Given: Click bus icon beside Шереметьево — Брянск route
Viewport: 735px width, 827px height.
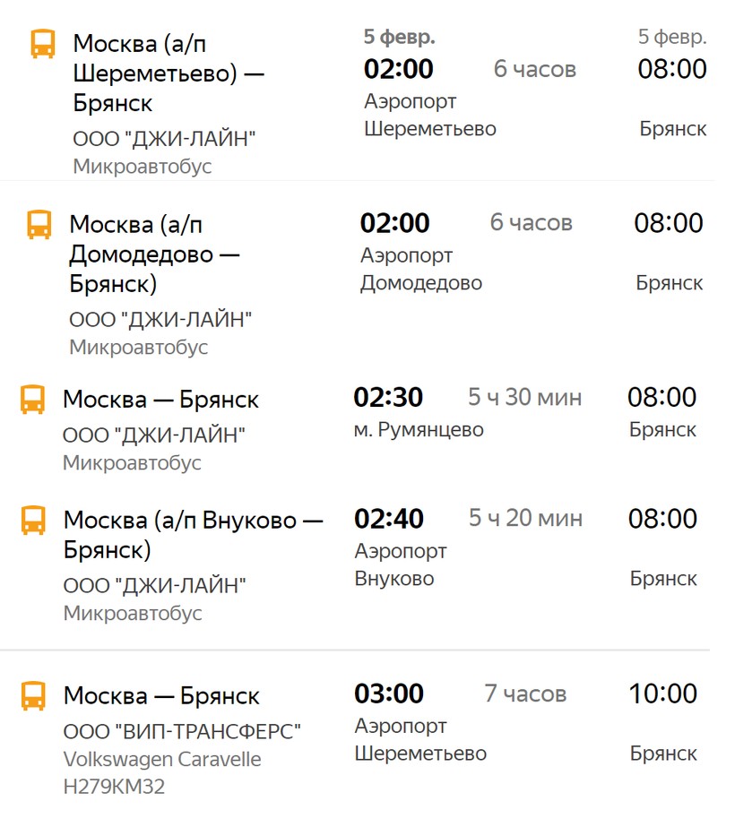Looking at the screenshot, I should (x=43, y=43).
